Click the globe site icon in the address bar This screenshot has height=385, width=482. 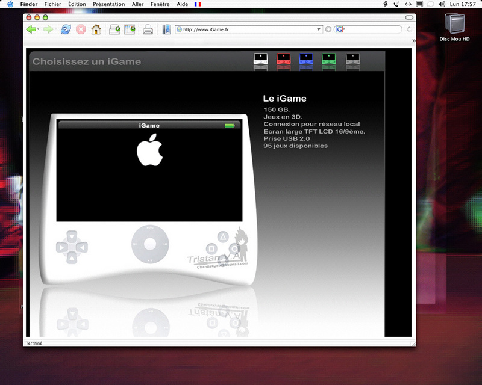point(179,29)
